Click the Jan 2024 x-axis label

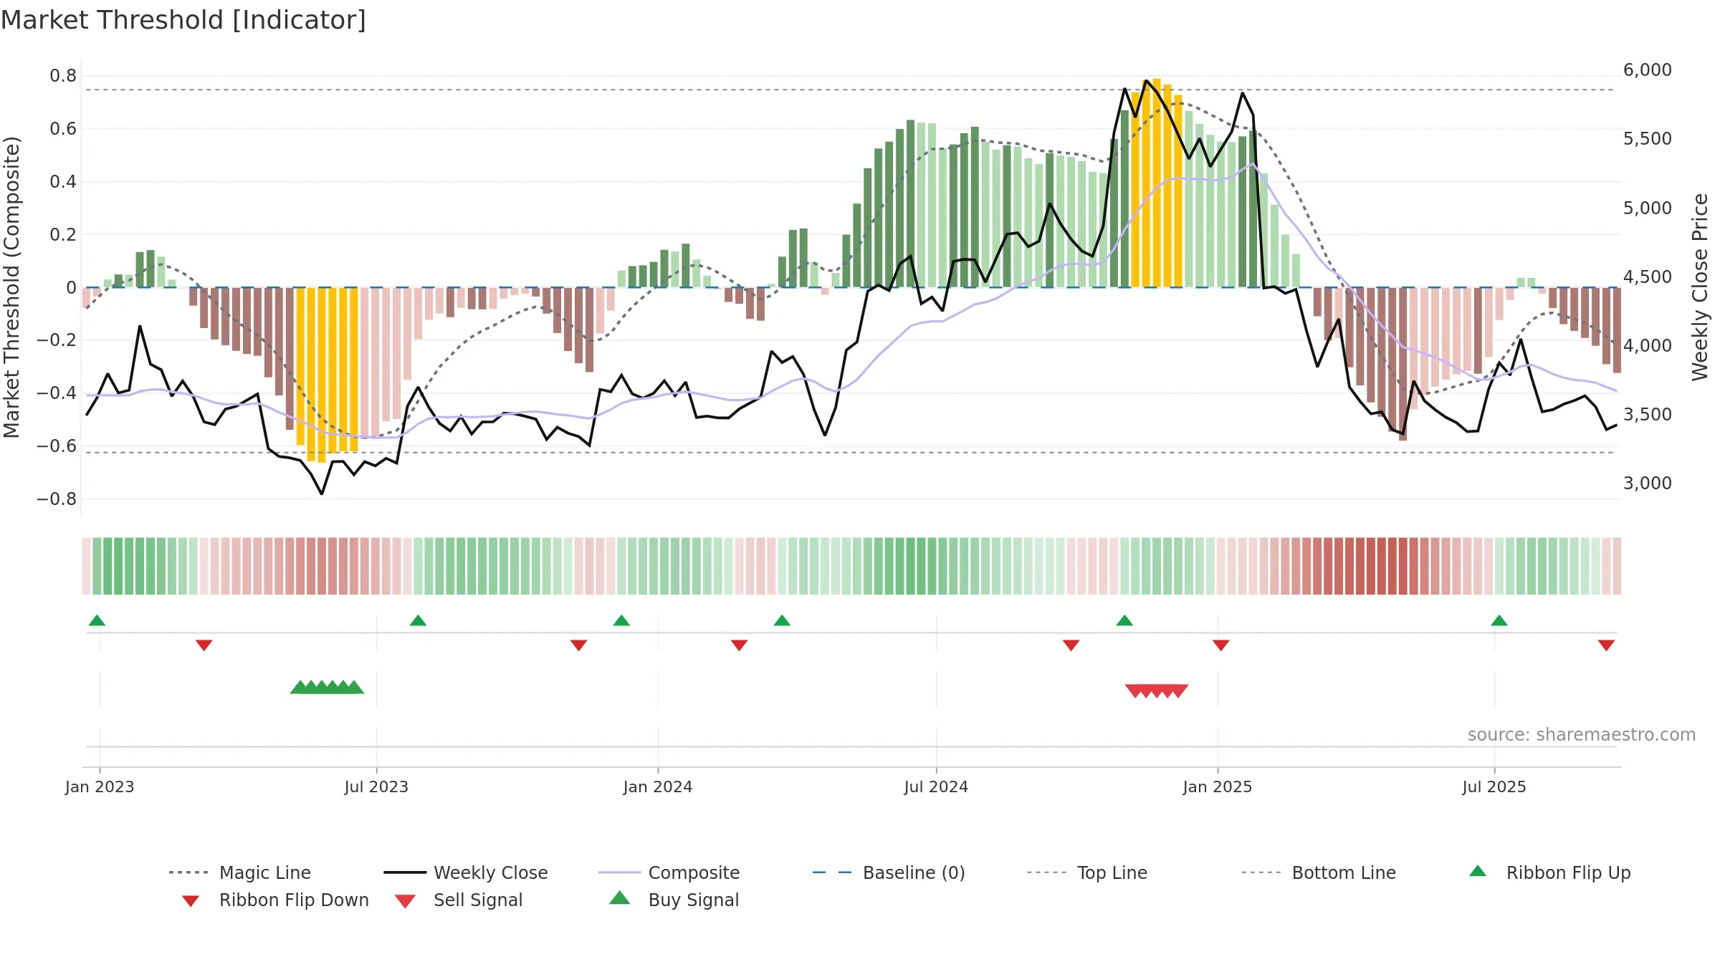658,786
